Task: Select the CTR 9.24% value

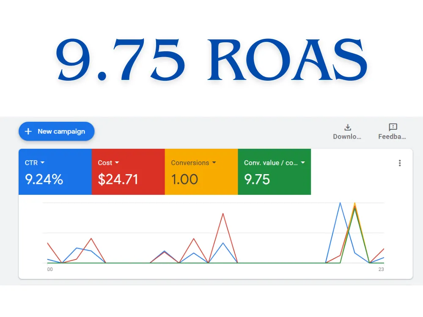Action: coord(44,179)
